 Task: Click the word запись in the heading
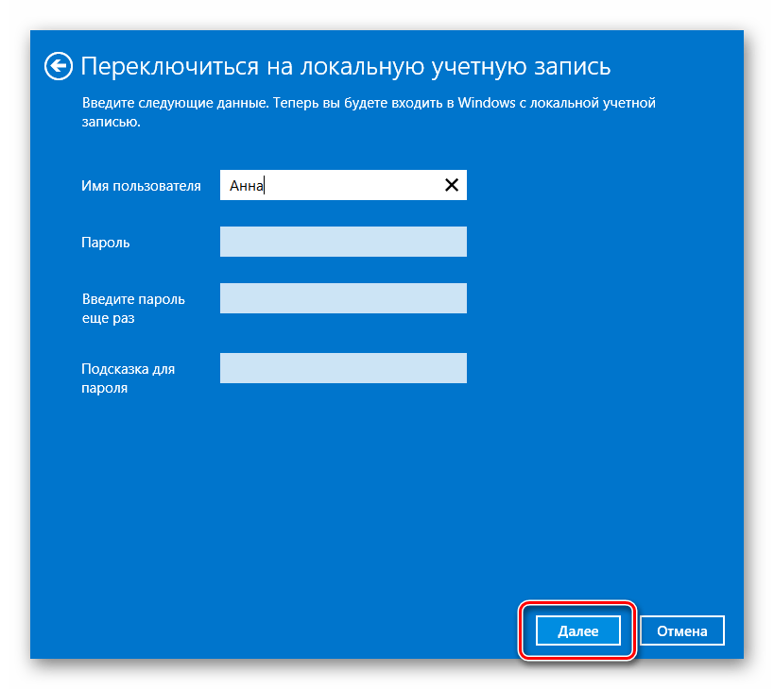coord(569,67)
